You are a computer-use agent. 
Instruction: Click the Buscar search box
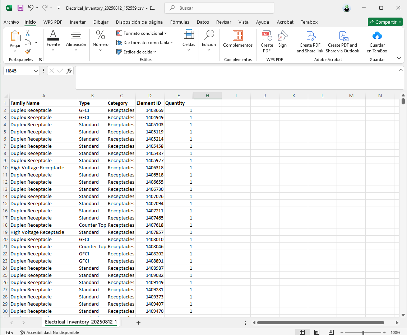coord(219,8)
